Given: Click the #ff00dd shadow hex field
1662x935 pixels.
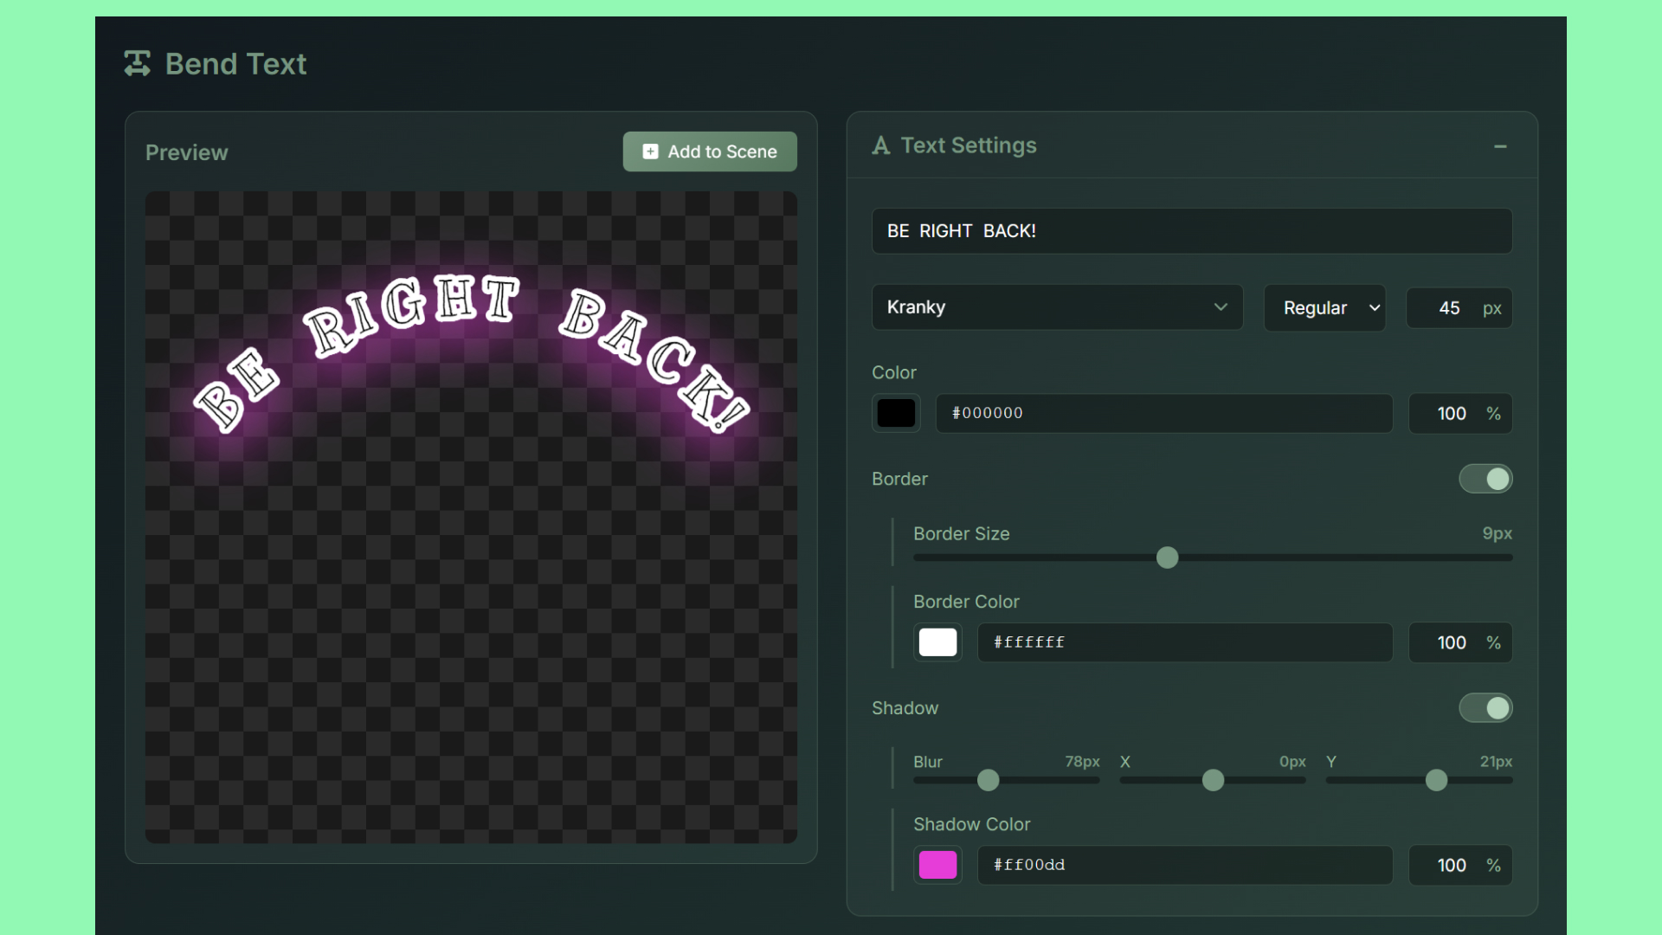Looking at the screenshot, I should coord(1184,865).
